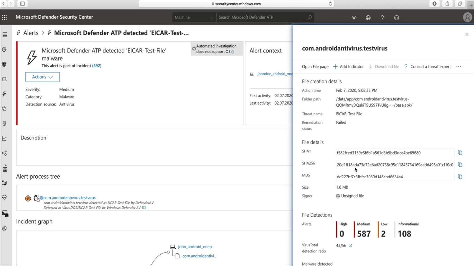Click the search magnifier icon
This screenshot has height=266, width=474.
[x=310, y=17]
